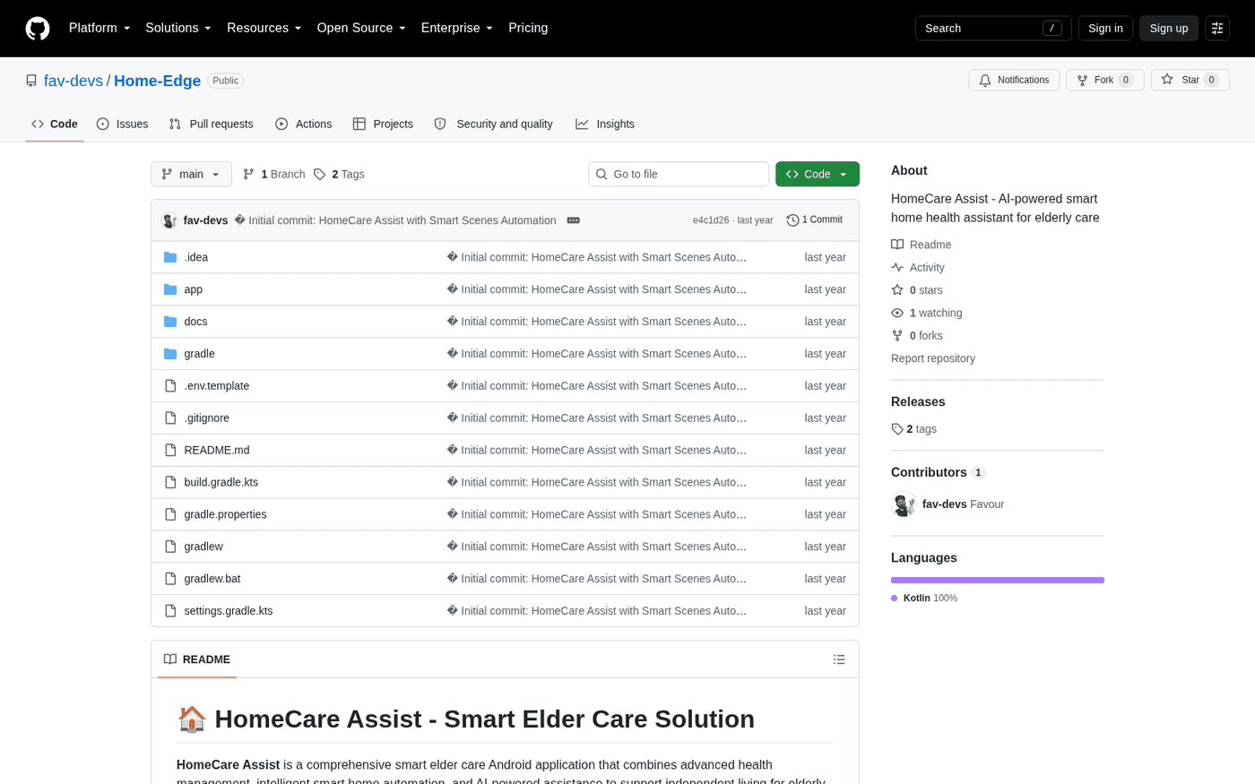Click the Kotlin language bar

coord(998,581)
